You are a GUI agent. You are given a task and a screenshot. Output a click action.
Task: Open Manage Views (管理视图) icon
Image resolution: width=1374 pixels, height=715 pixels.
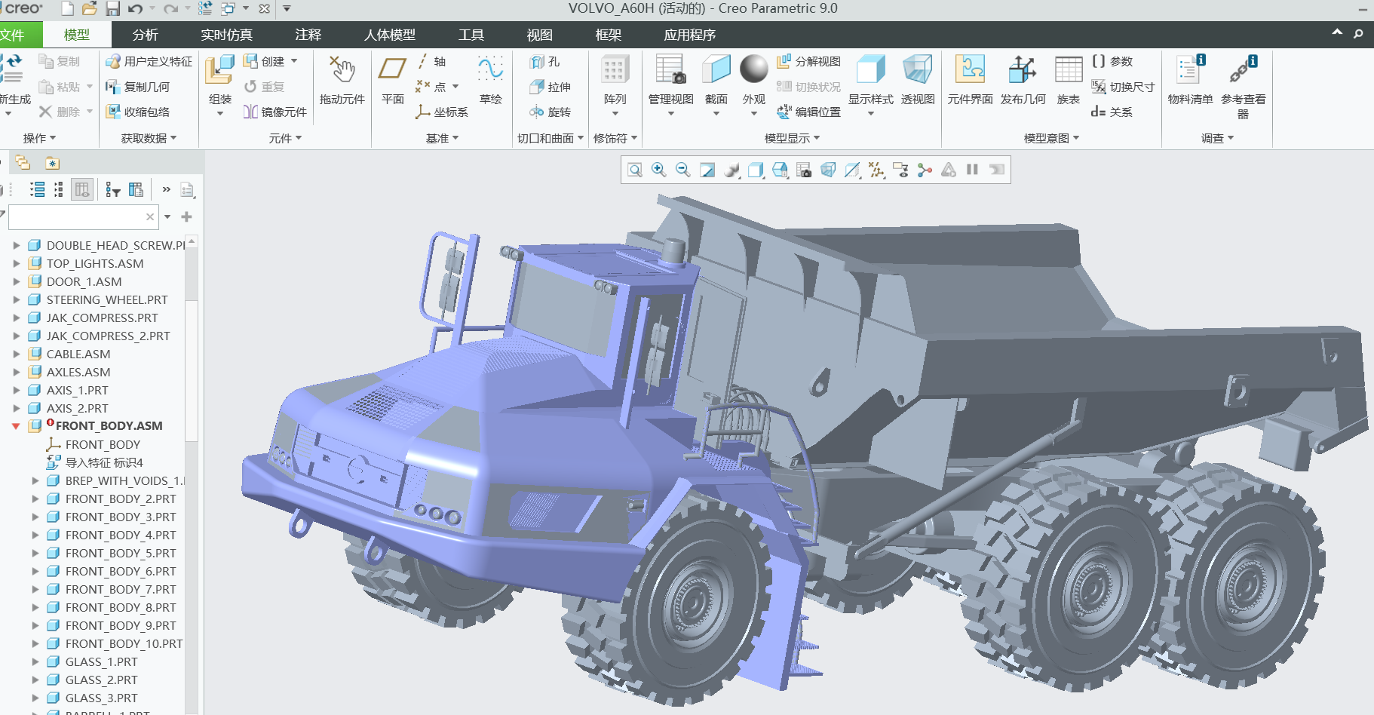(670, 69)
